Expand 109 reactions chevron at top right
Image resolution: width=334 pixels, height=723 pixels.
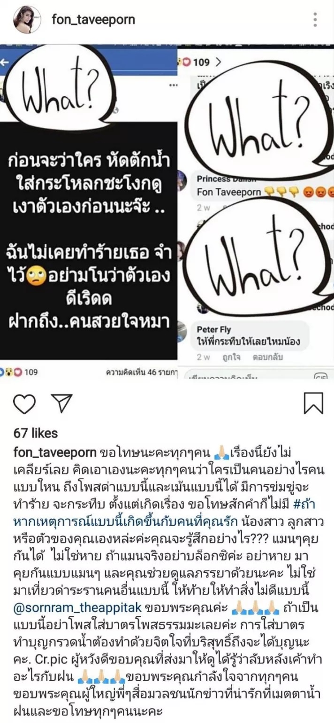tap(218, 62)
